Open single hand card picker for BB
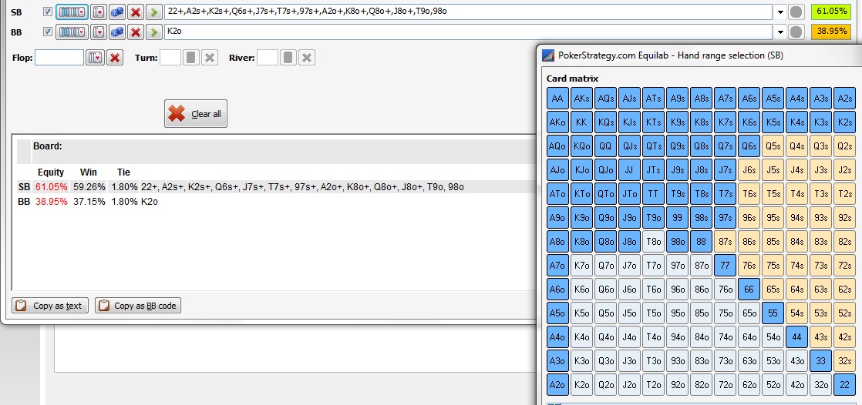Viewport: 862px width, 405px height. 99,32
